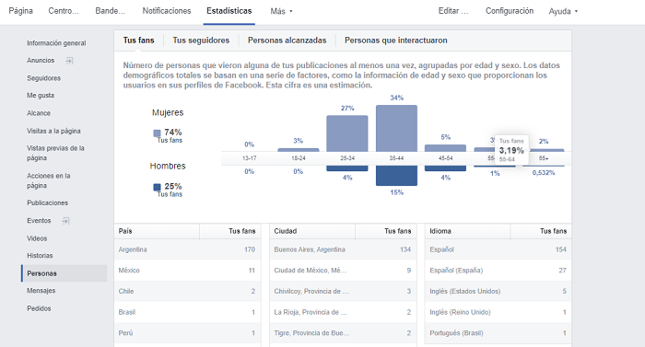Open the Publicaciones sidebar item
The width and height of the screenshot is (645, 347).
click(x=47, y=203)
